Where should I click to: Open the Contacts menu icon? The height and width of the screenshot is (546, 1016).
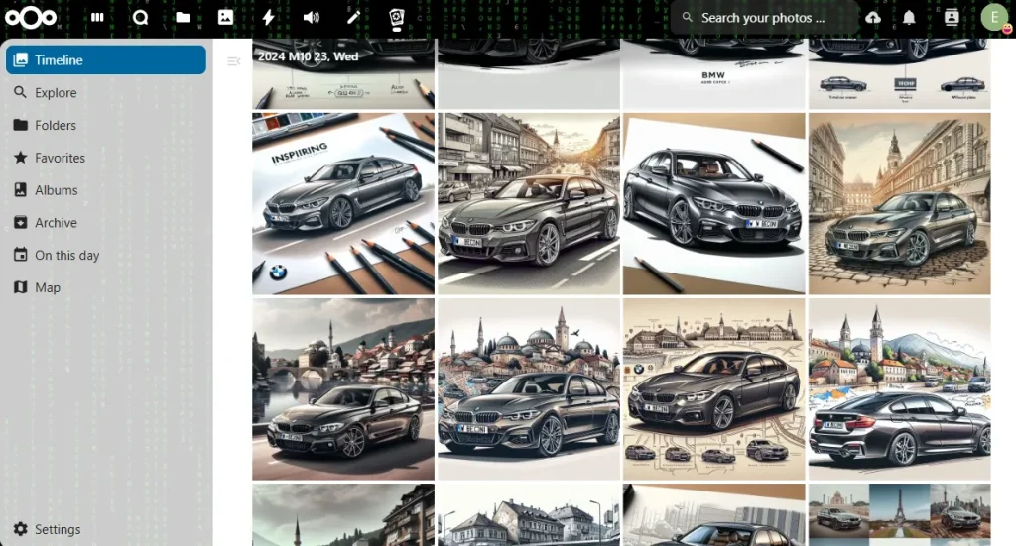pyautogui.click(x=952, y=18)
